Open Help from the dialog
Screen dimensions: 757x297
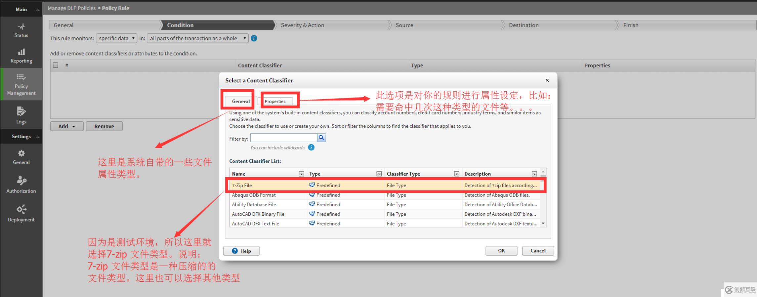[241, 251]
